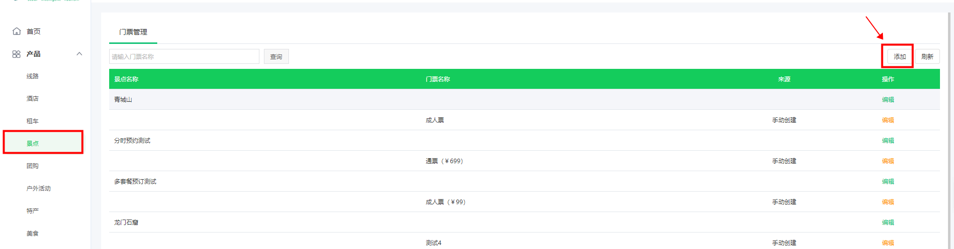Click the 产品 grid icon

pyautogui.click(x=17, y=54)
